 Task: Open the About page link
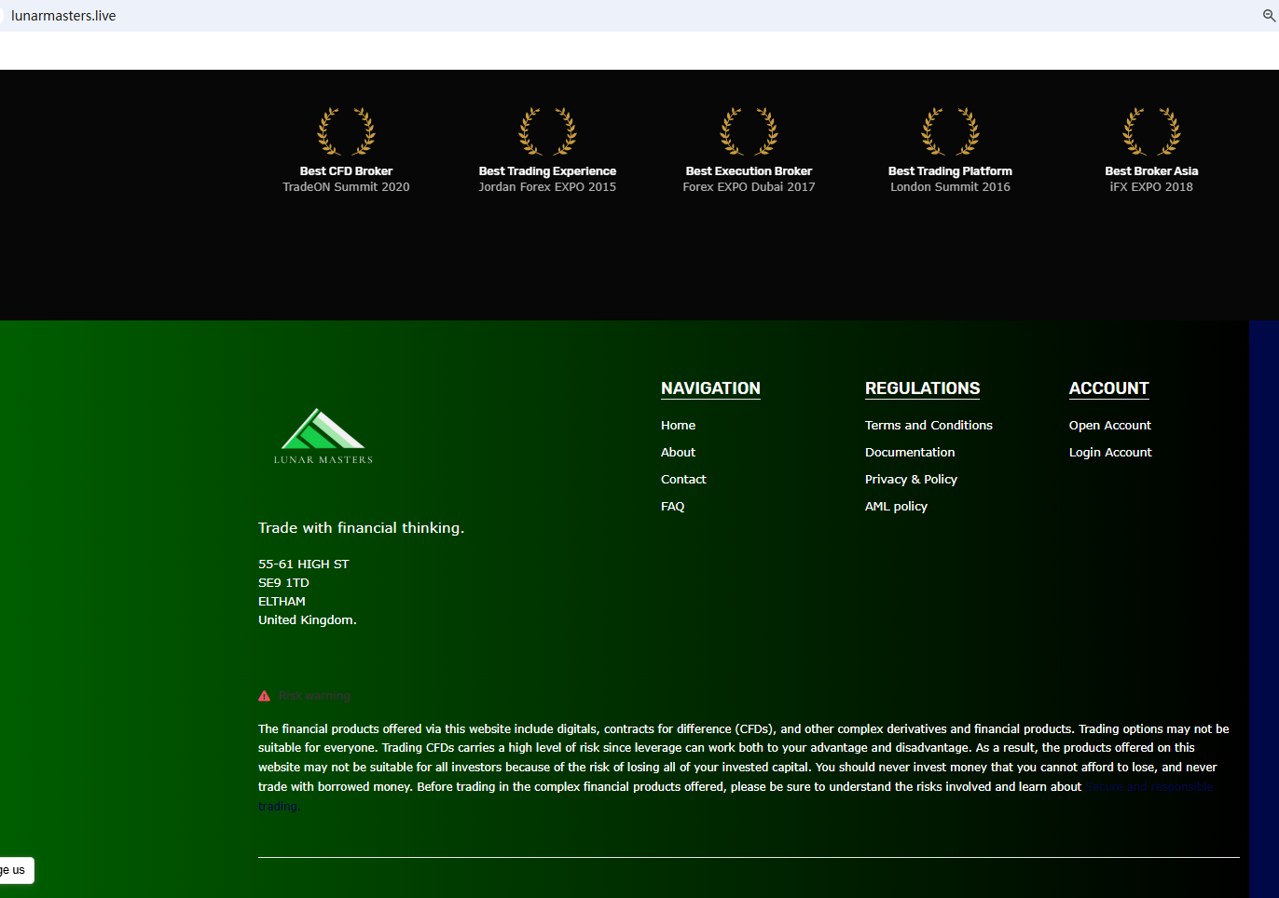pos(678,453)
